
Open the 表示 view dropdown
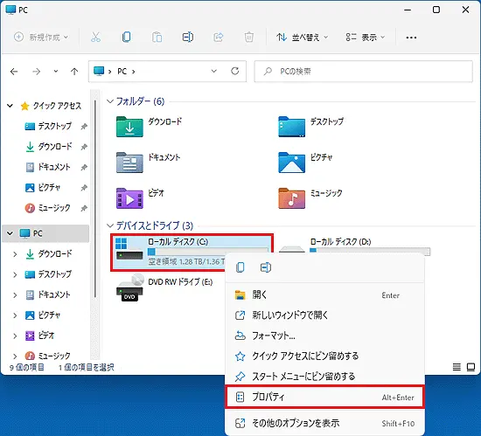pyautogui.click(x=365, y=38)
